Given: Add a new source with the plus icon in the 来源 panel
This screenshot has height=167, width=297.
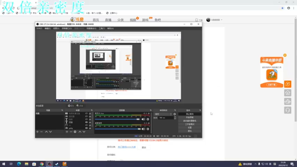Looking at the screenshot, I should [67, 132].
